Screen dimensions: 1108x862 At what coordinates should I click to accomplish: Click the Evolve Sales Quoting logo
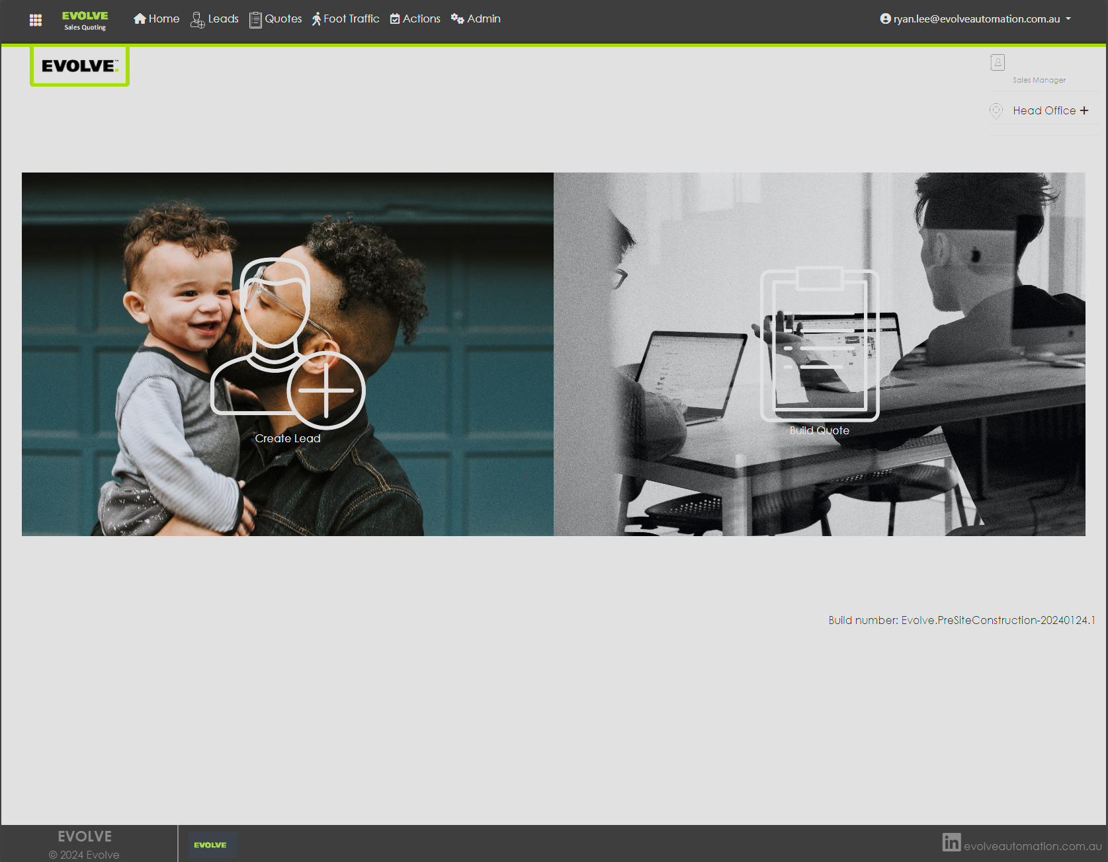85,20
